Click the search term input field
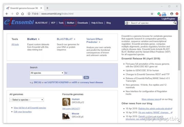This screenshot has height=127, width=184. (56, 78)
